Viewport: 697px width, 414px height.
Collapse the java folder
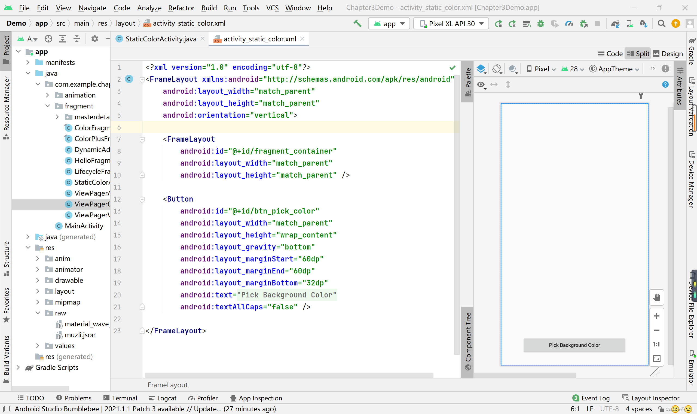(28, 73)
